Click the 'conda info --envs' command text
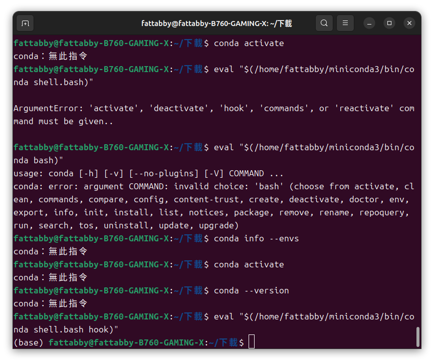Image resolution: width=434 pixels, height=363 pixels. pos(256,239)
